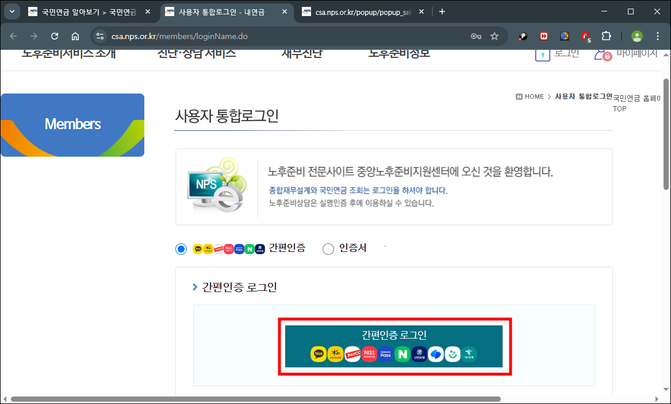Open the Chrome three-dot menu
Screen dimensions: 671x404
click(657, 36)
